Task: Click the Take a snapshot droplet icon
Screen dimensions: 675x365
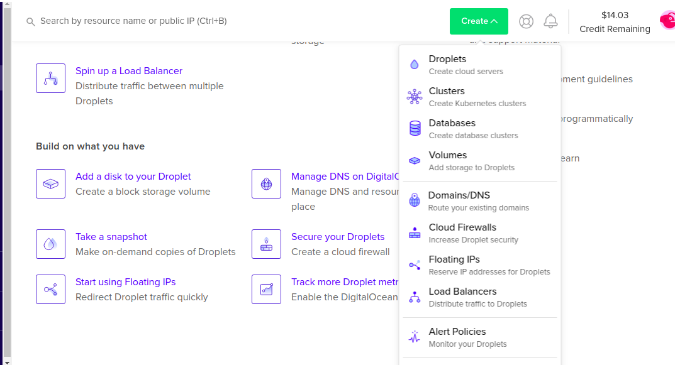Action: tap(50, 244)
